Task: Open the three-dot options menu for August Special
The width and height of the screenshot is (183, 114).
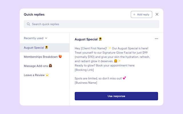Action: (x=156, y=39)
